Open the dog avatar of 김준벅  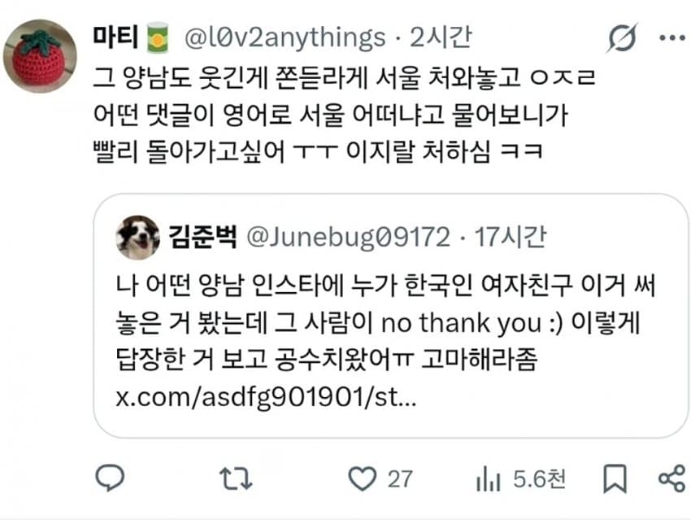pos(138,238)
